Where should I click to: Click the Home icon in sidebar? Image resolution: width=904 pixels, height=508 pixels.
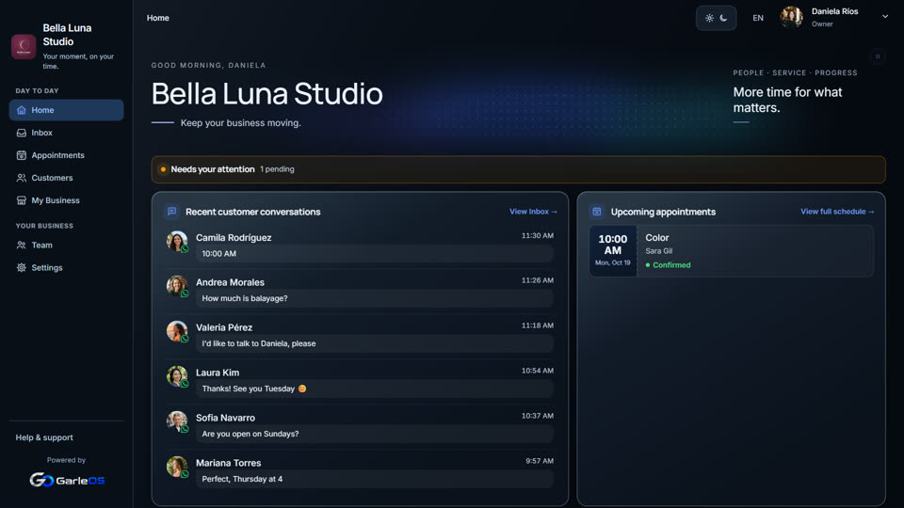[x=22, y=110]
